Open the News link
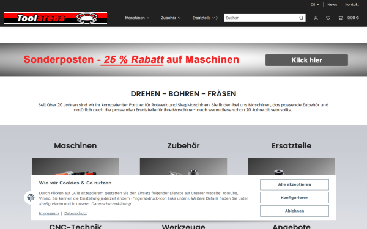 (332, 5)
